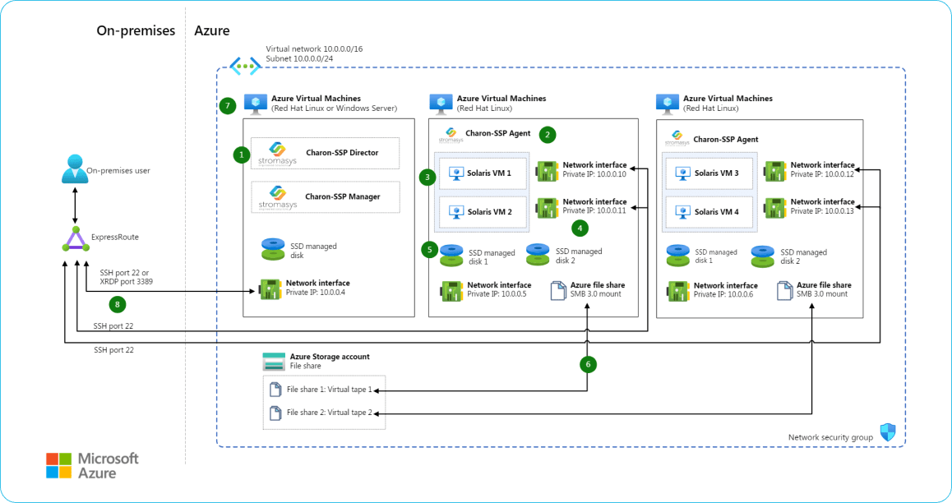Select the Charon-SSP Director box
Screen dimensions: 952x503
pos(325,153)
